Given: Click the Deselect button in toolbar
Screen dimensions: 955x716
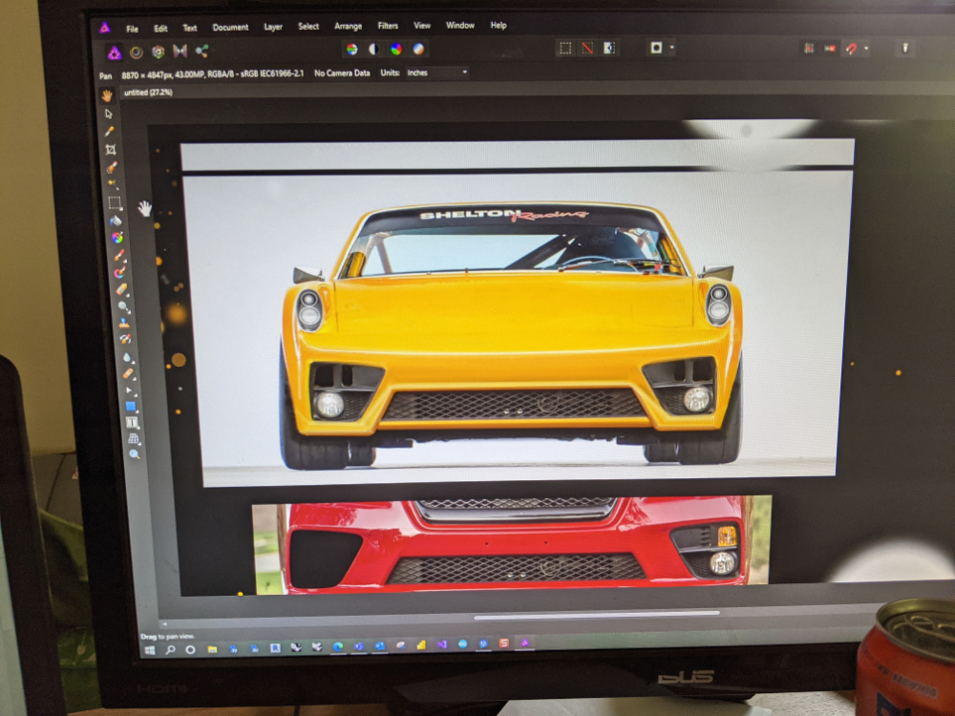Looking at the screenshot, I should pyautogui.click(x=587, y=48).
